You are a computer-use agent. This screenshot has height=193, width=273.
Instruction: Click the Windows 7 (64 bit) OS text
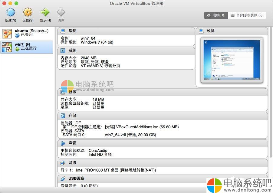pyautogui.click(x=97, y=42)
